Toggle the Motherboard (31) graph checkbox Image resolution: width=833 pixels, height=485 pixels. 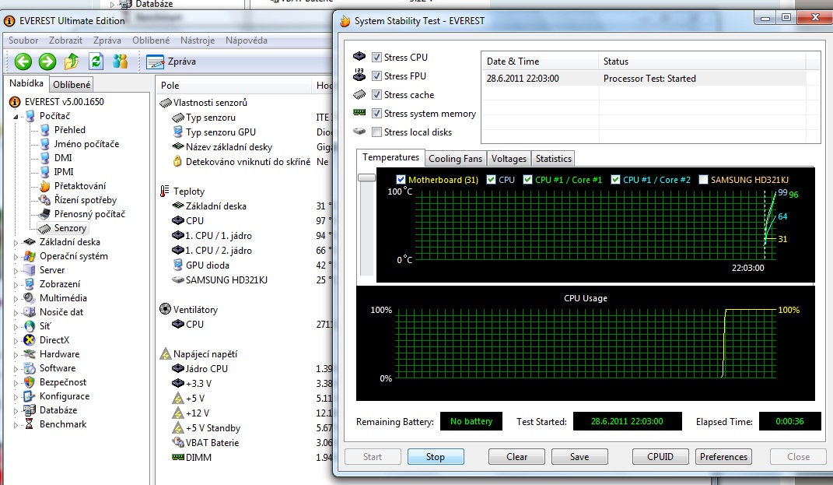(x=401, y=180)
